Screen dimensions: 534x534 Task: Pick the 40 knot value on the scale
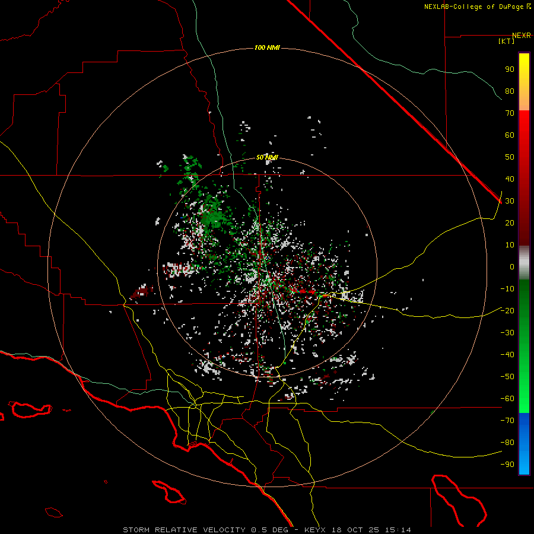coord(510,179)
